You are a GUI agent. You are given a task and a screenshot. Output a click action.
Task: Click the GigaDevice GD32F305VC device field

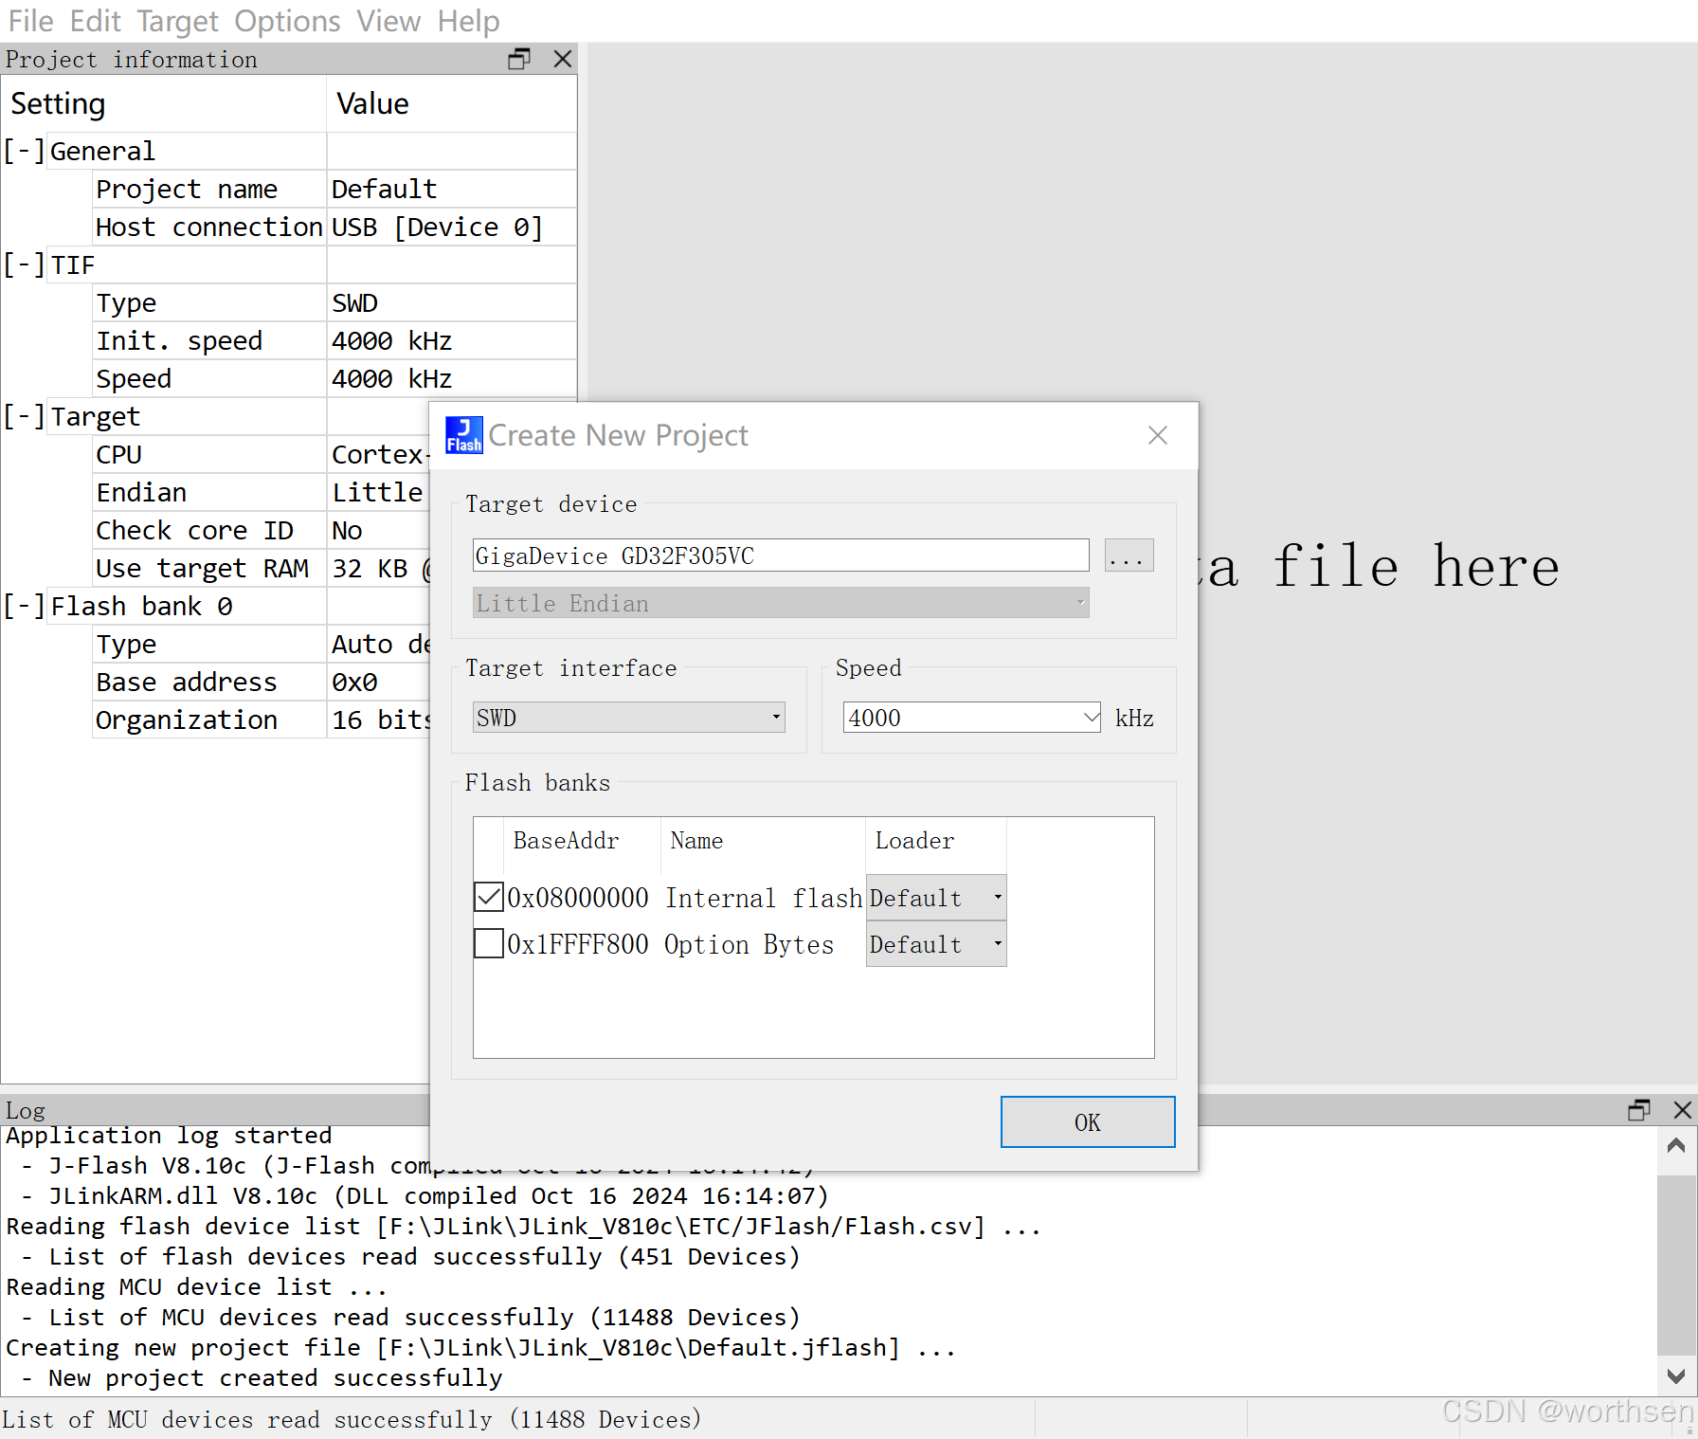[x=781, y=556]
